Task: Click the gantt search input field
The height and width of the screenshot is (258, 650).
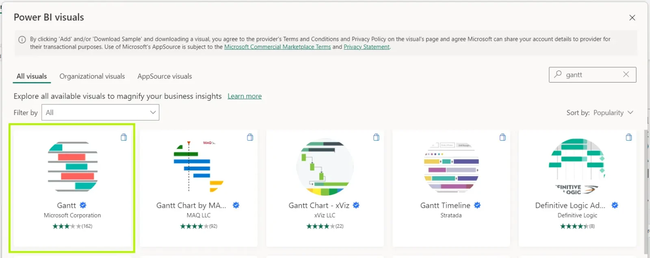Action: coord(593,75)
